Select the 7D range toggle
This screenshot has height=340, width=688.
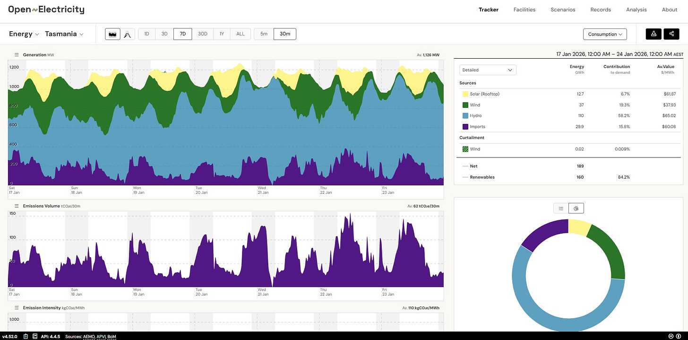(182, 34)
